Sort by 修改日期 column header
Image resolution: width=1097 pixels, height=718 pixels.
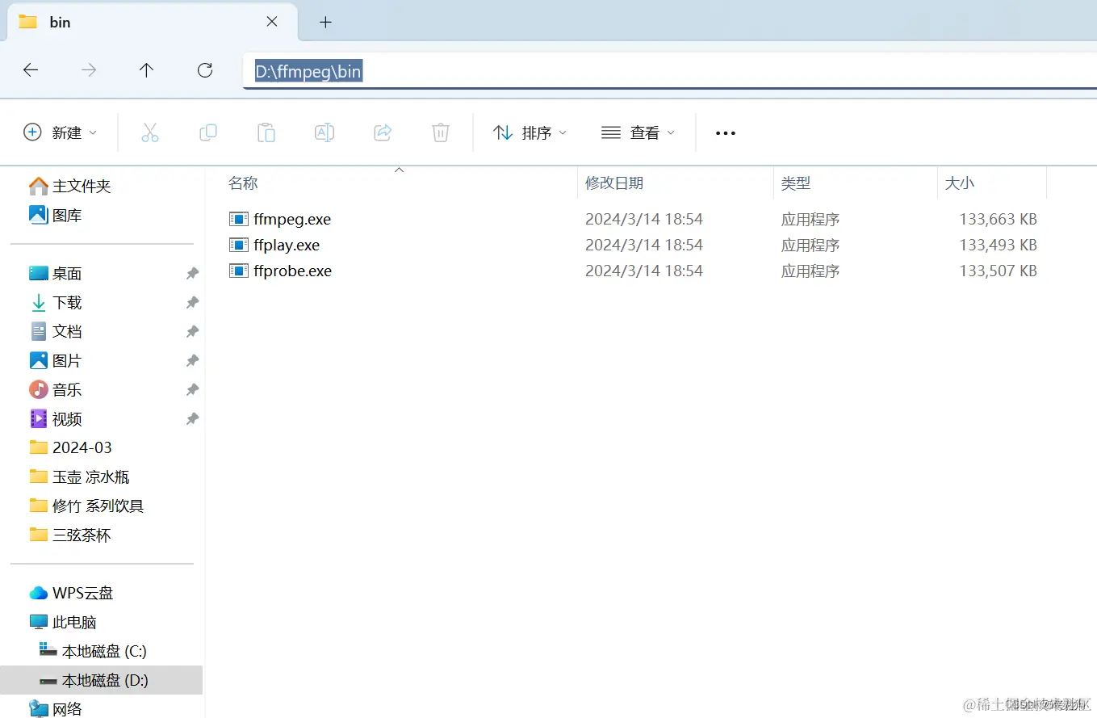614,183
